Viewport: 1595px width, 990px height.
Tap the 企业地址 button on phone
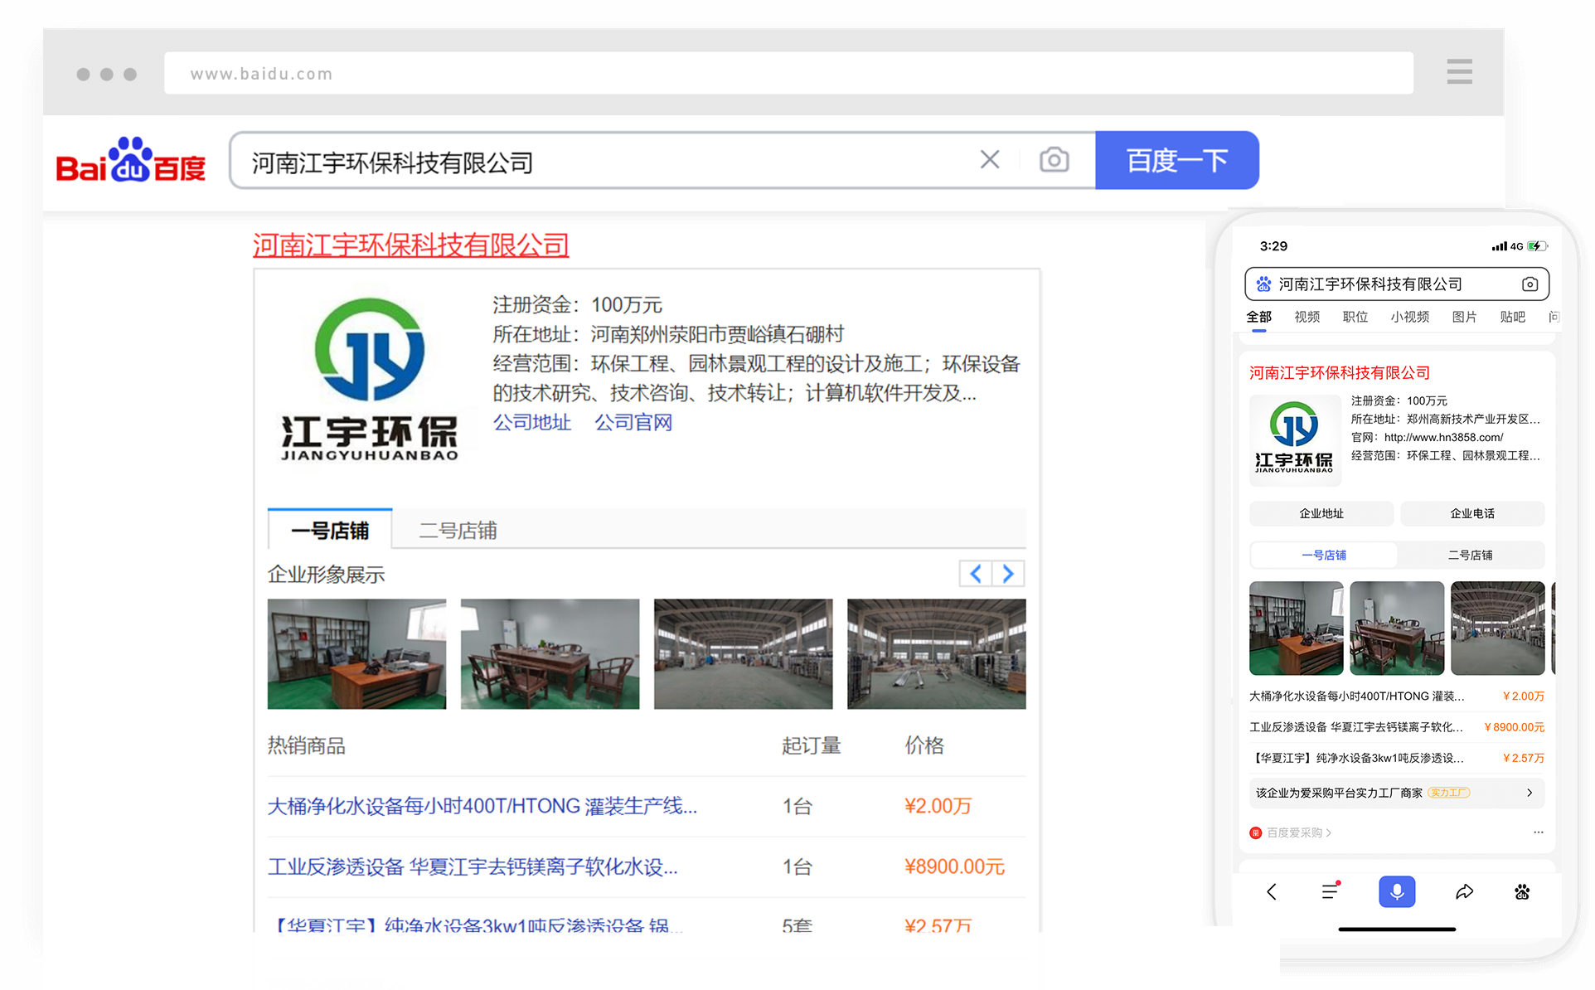[x=1321, y=514]
